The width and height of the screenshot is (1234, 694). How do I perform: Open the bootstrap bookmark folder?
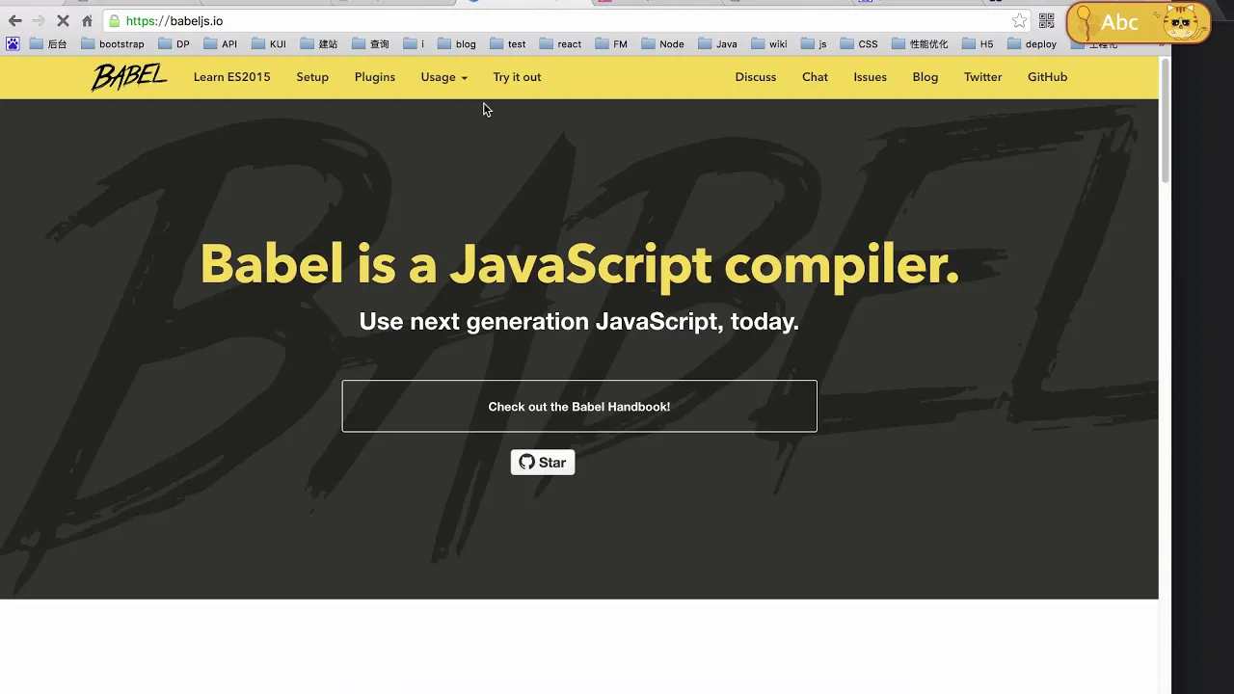113,43
